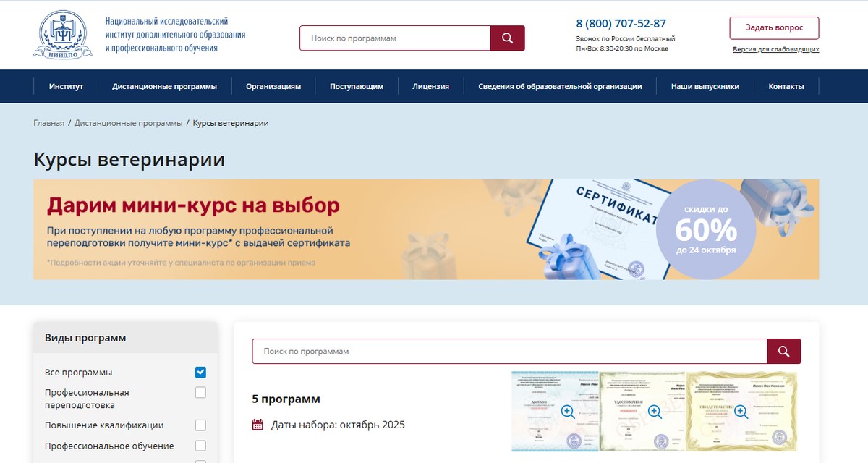Open the Диплом sample thumbnail
The image size is (868, 463).
(x=556, y=412)
